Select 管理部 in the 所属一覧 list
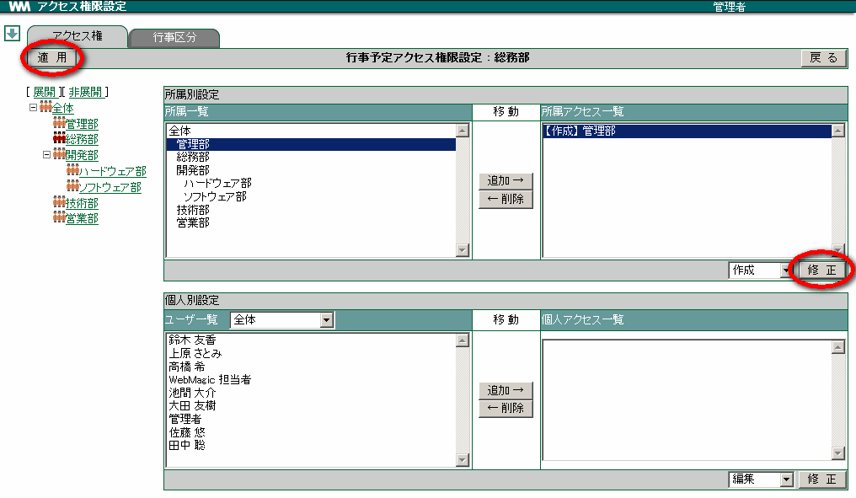Image resolution: width=856 pixels, height=498 pixels. [x=311, y=144]
